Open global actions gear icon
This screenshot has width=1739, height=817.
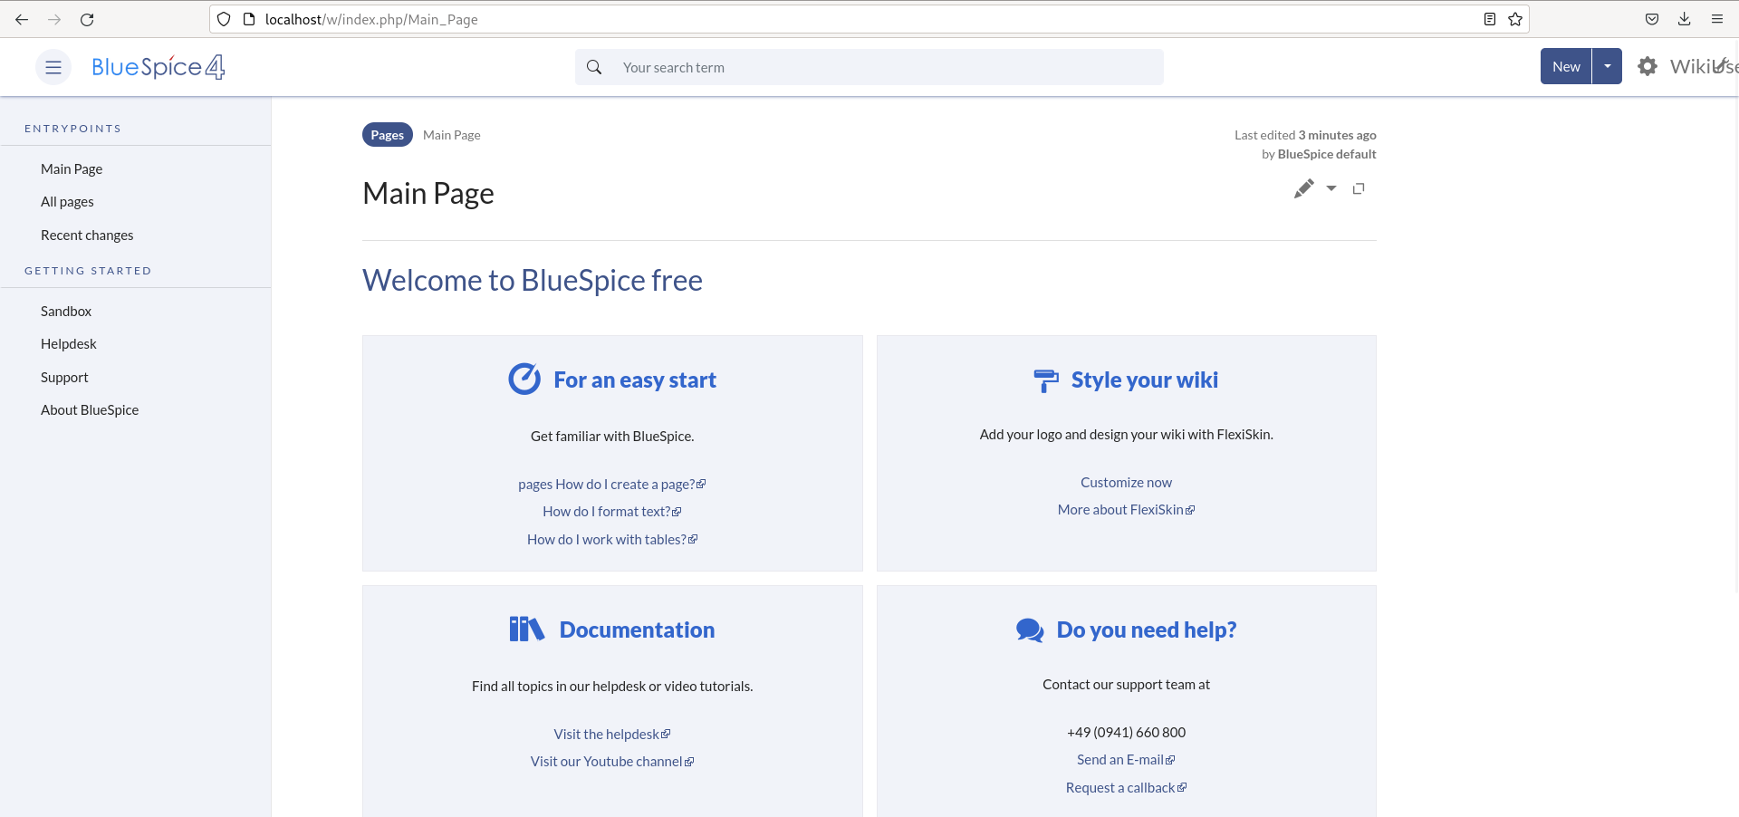point(1648,66)
